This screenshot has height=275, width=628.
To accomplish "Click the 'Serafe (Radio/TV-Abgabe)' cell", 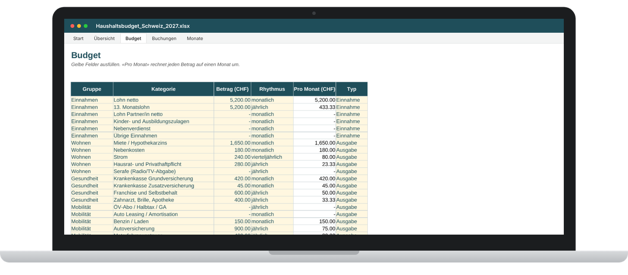I will (x=163, y=172).
